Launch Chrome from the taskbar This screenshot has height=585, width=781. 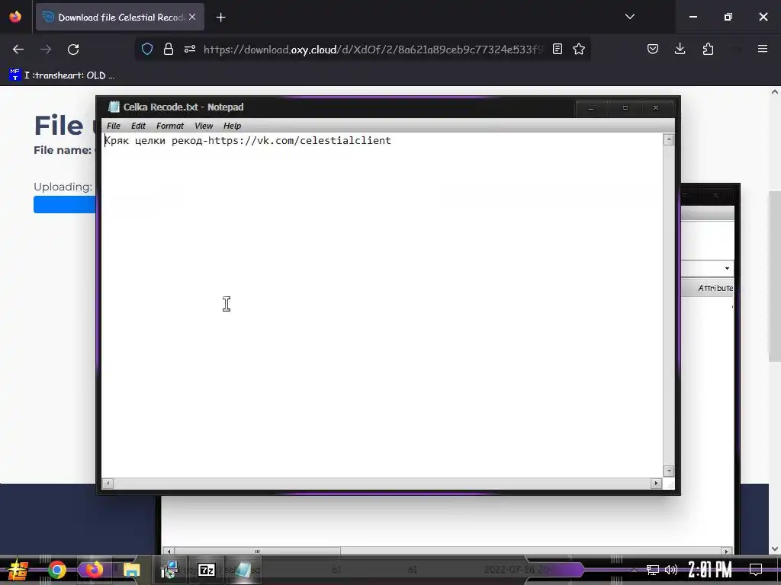(56, 570)
